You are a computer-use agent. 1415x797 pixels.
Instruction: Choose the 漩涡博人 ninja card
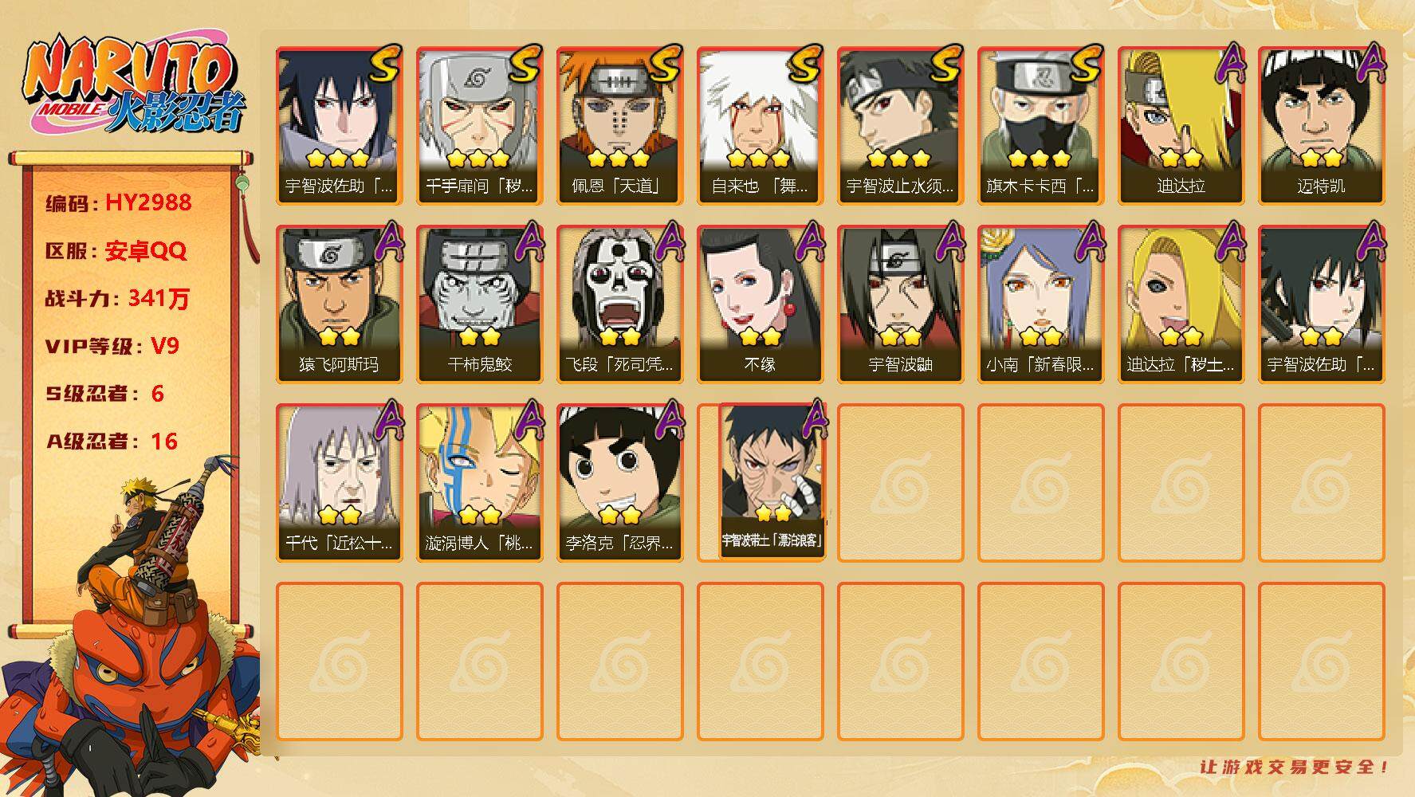pos(479,483)
